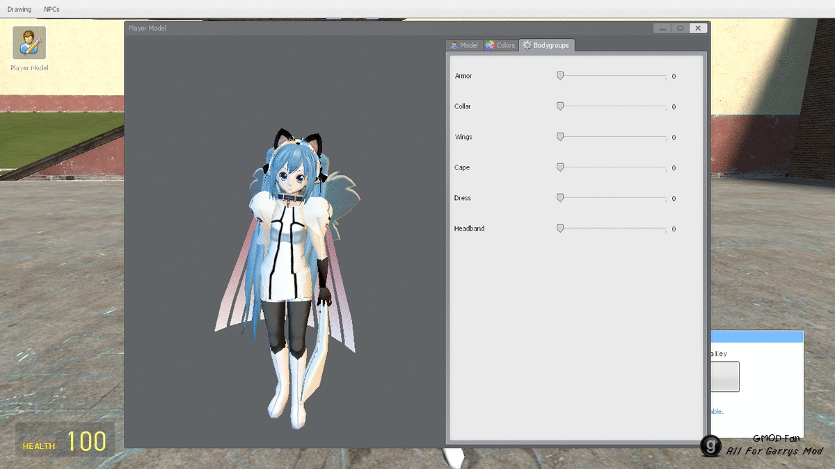835x469 pixels.
Task: Click the Wings slider handle
Action: click(x=560, y=137)
